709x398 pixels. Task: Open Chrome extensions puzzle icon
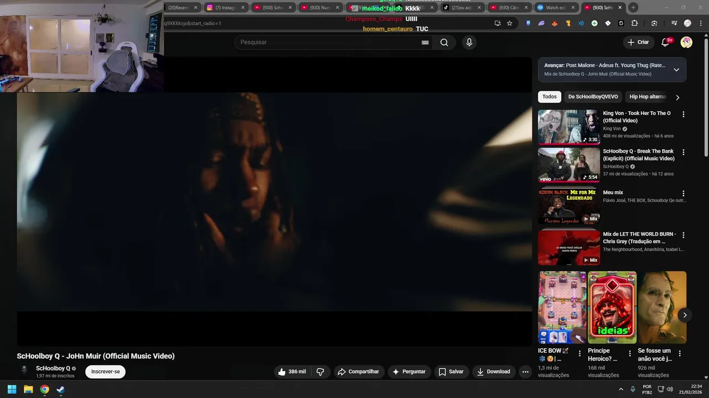coord(635,23)
